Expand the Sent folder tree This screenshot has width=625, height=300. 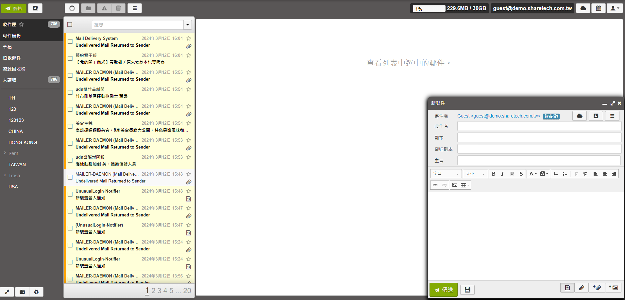coord(5,153)
